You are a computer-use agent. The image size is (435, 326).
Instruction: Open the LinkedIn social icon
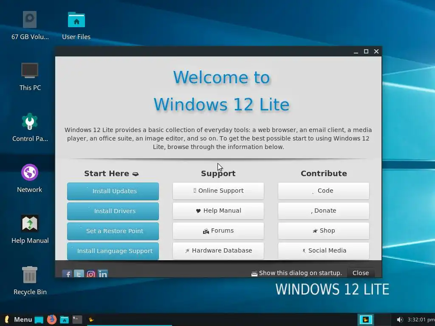tap(103, 274)
